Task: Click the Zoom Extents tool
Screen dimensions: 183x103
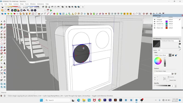Action: pos(2,73)
